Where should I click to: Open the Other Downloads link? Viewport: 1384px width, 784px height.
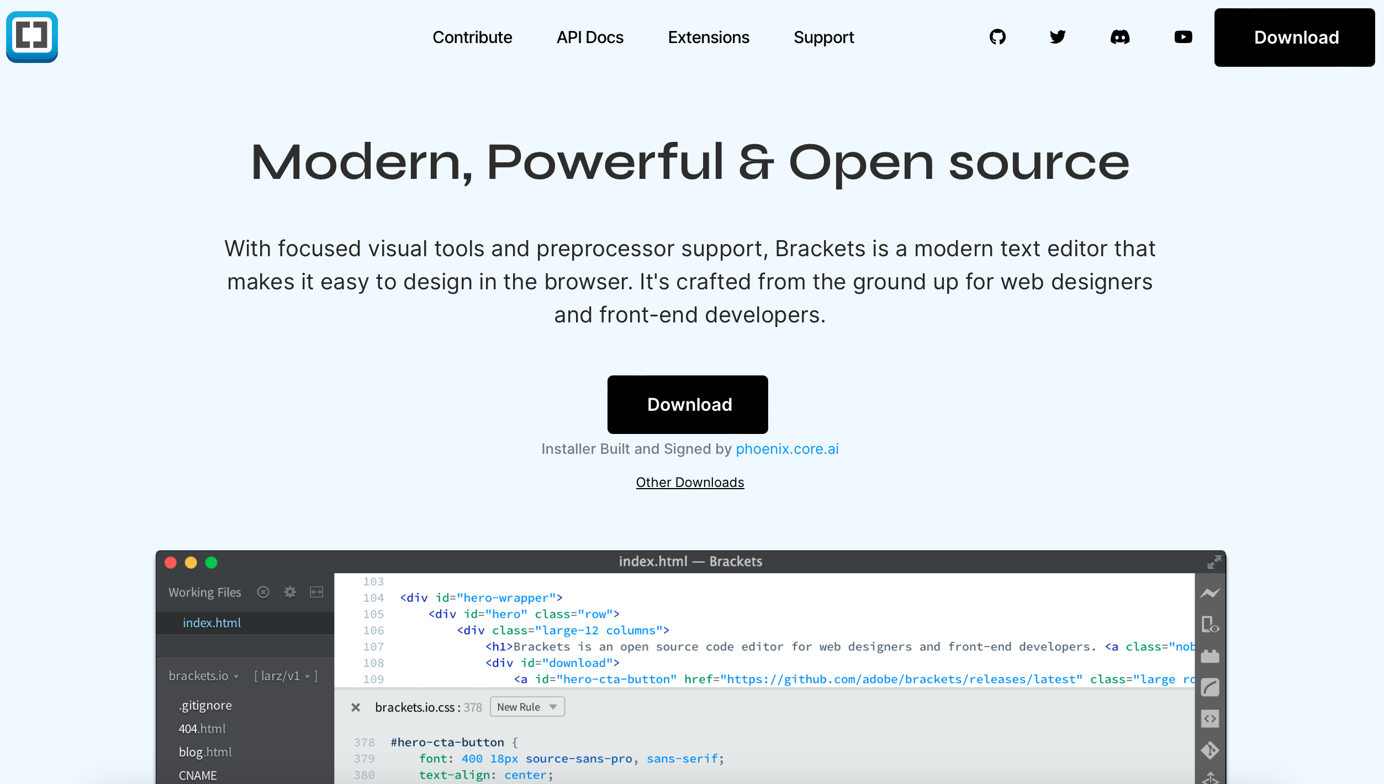coord(690,483)
